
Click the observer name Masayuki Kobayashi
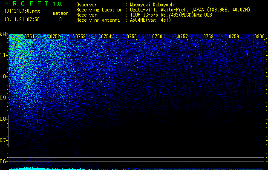pyautogui.click(x=153, y=5)
